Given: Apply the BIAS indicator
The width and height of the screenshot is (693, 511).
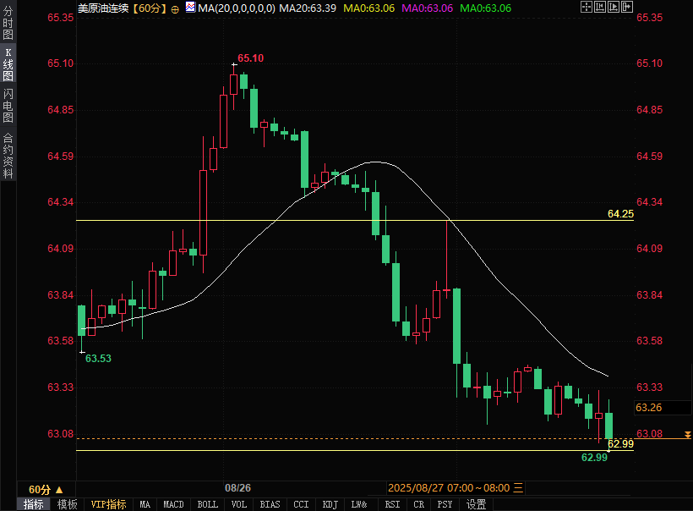Looking at the screenshot, I should point(270,504).
